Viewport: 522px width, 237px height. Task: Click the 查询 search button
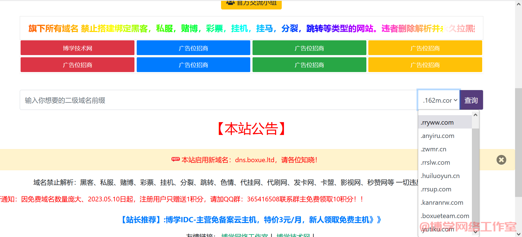[x=471, y=100]
